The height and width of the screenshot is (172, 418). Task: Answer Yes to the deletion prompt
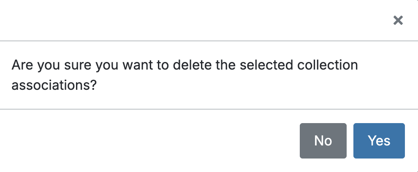pyautogui.click(x=379, y=141)
